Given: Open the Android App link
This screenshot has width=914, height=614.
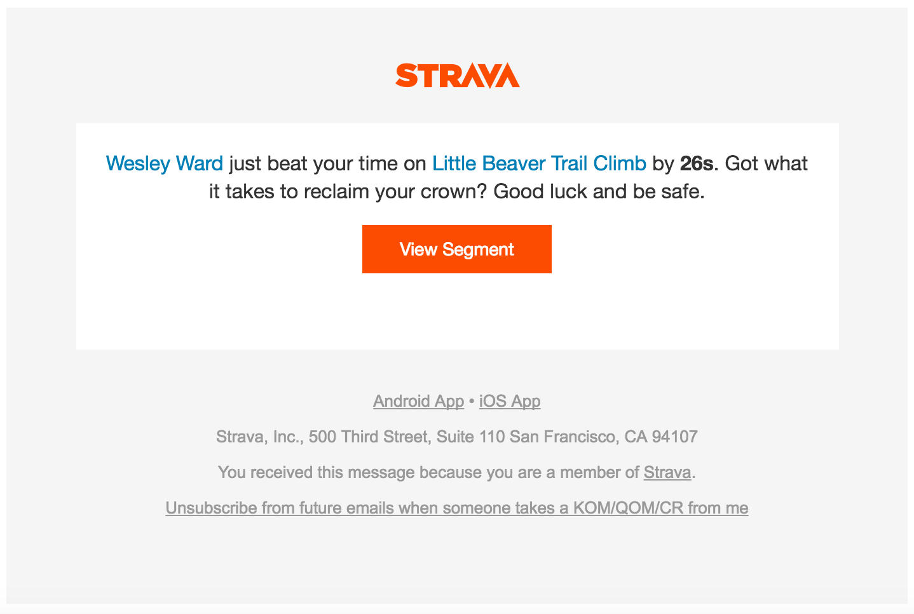Looking at the screenshot, I should pos(418,401).
